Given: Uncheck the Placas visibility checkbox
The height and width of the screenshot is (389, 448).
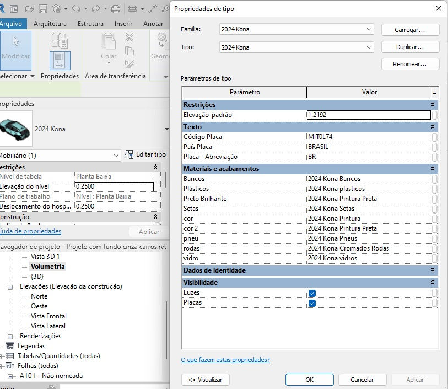Looking at the screenshot, I should [x=312, y=303].
